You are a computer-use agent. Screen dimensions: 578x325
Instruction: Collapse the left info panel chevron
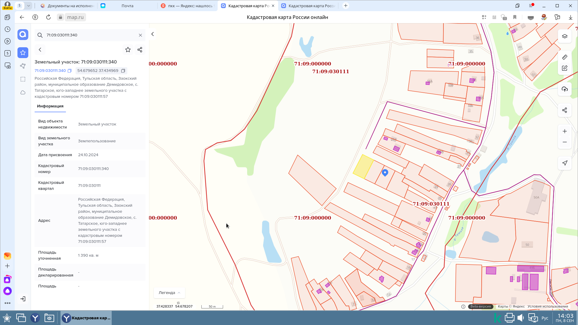pyautogui.click(x=153, y=34)
